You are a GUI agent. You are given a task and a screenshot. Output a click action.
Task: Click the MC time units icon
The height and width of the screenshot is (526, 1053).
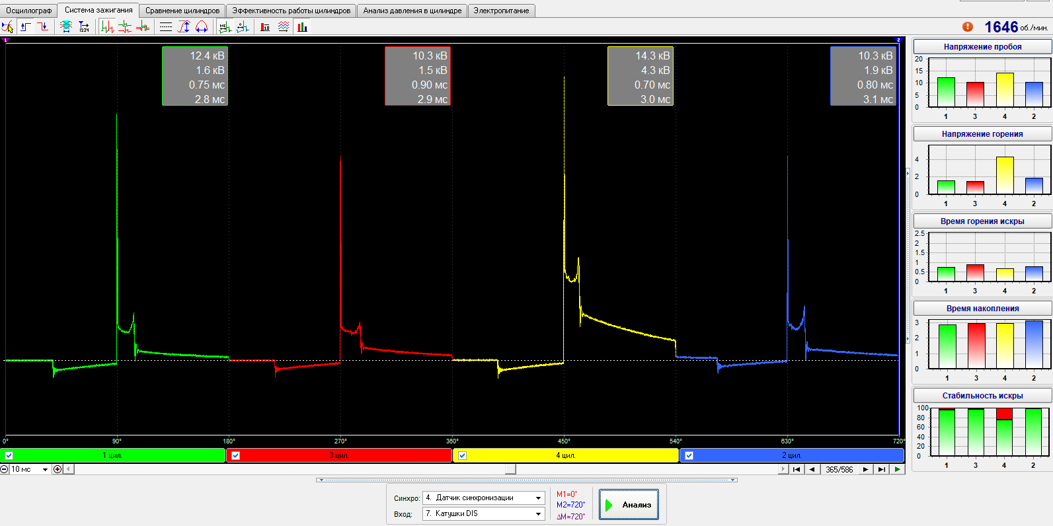pos(225,26)
